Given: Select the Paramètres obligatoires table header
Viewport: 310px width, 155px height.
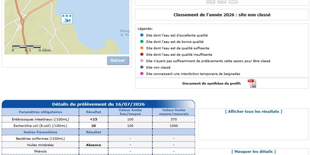Looking at the screenshot, I should [x=40, y=112].
